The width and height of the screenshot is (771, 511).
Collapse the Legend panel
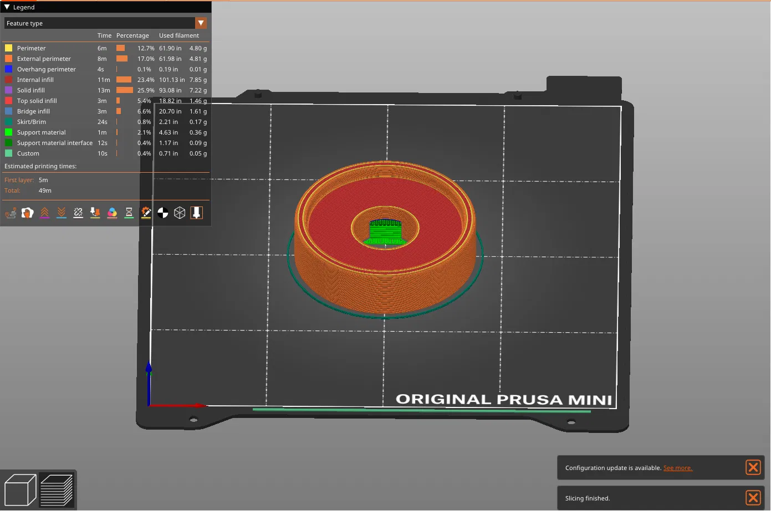pyautogui.click(x=7, y=7)
